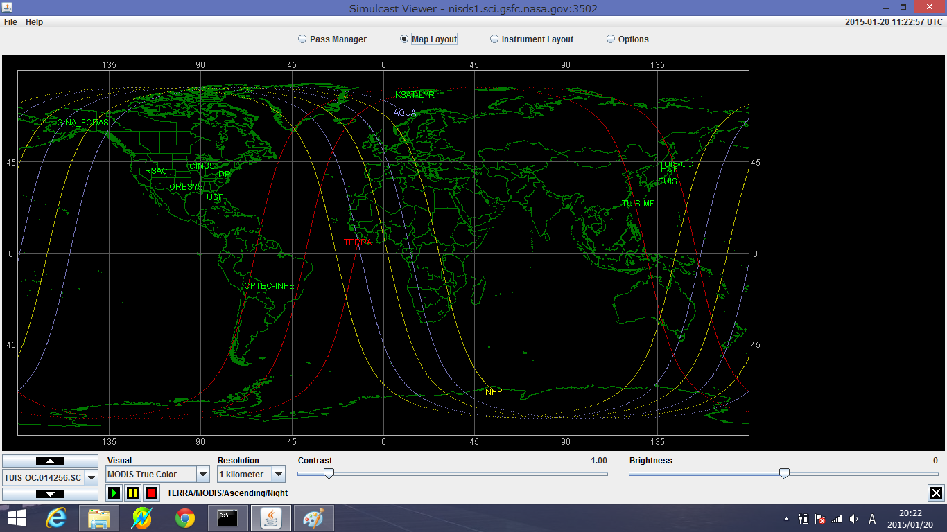The image size is (947, 532).
Task: Select the Options radio button
Action: tap(611, 39)
